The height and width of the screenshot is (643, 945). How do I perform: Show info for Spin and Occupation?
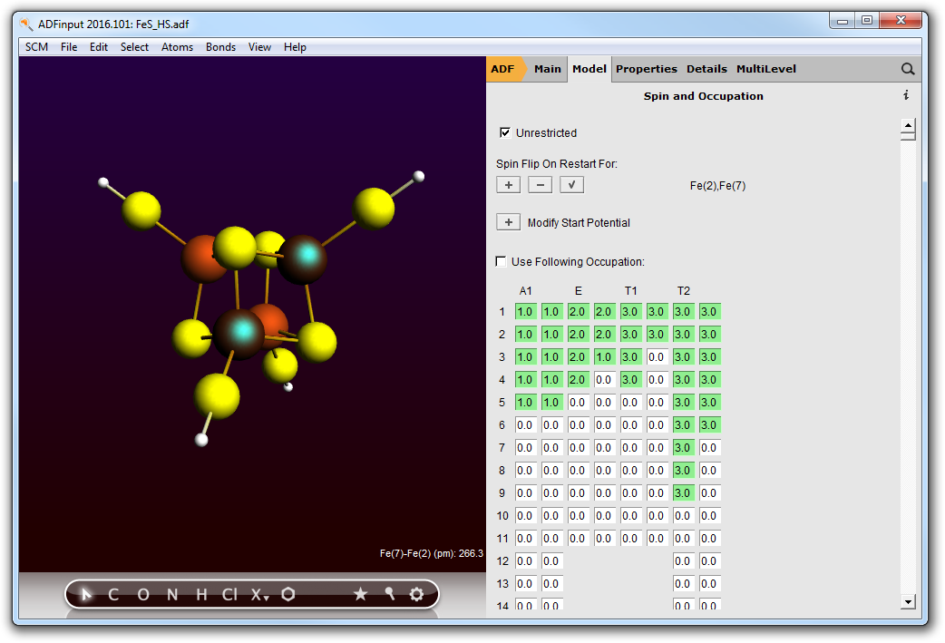[906, 95]
